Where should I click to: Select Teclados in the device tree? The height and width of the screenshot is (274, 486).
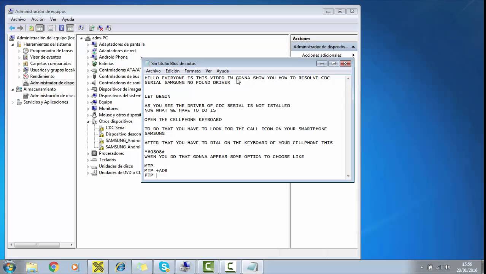[x=107, y=160]
